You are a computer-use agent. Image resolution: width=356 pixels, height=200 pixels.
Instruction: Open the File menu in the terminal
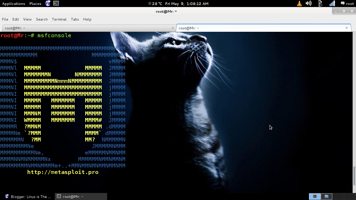pos(5,19)
